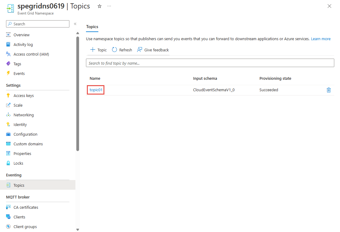The width and height of the screenshot is (340, 232).
Task: Open Client groups under MQTT broker
Action: pos(25,227)
